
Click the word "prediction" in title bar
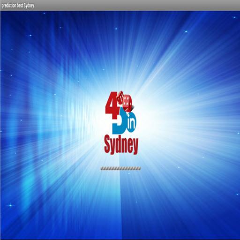click(9, 6)
